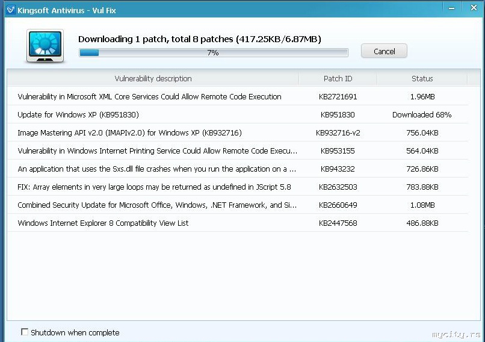Click patch ID KB953155
The width and height of the screenshot is (485, 342).
pos(338,151)
